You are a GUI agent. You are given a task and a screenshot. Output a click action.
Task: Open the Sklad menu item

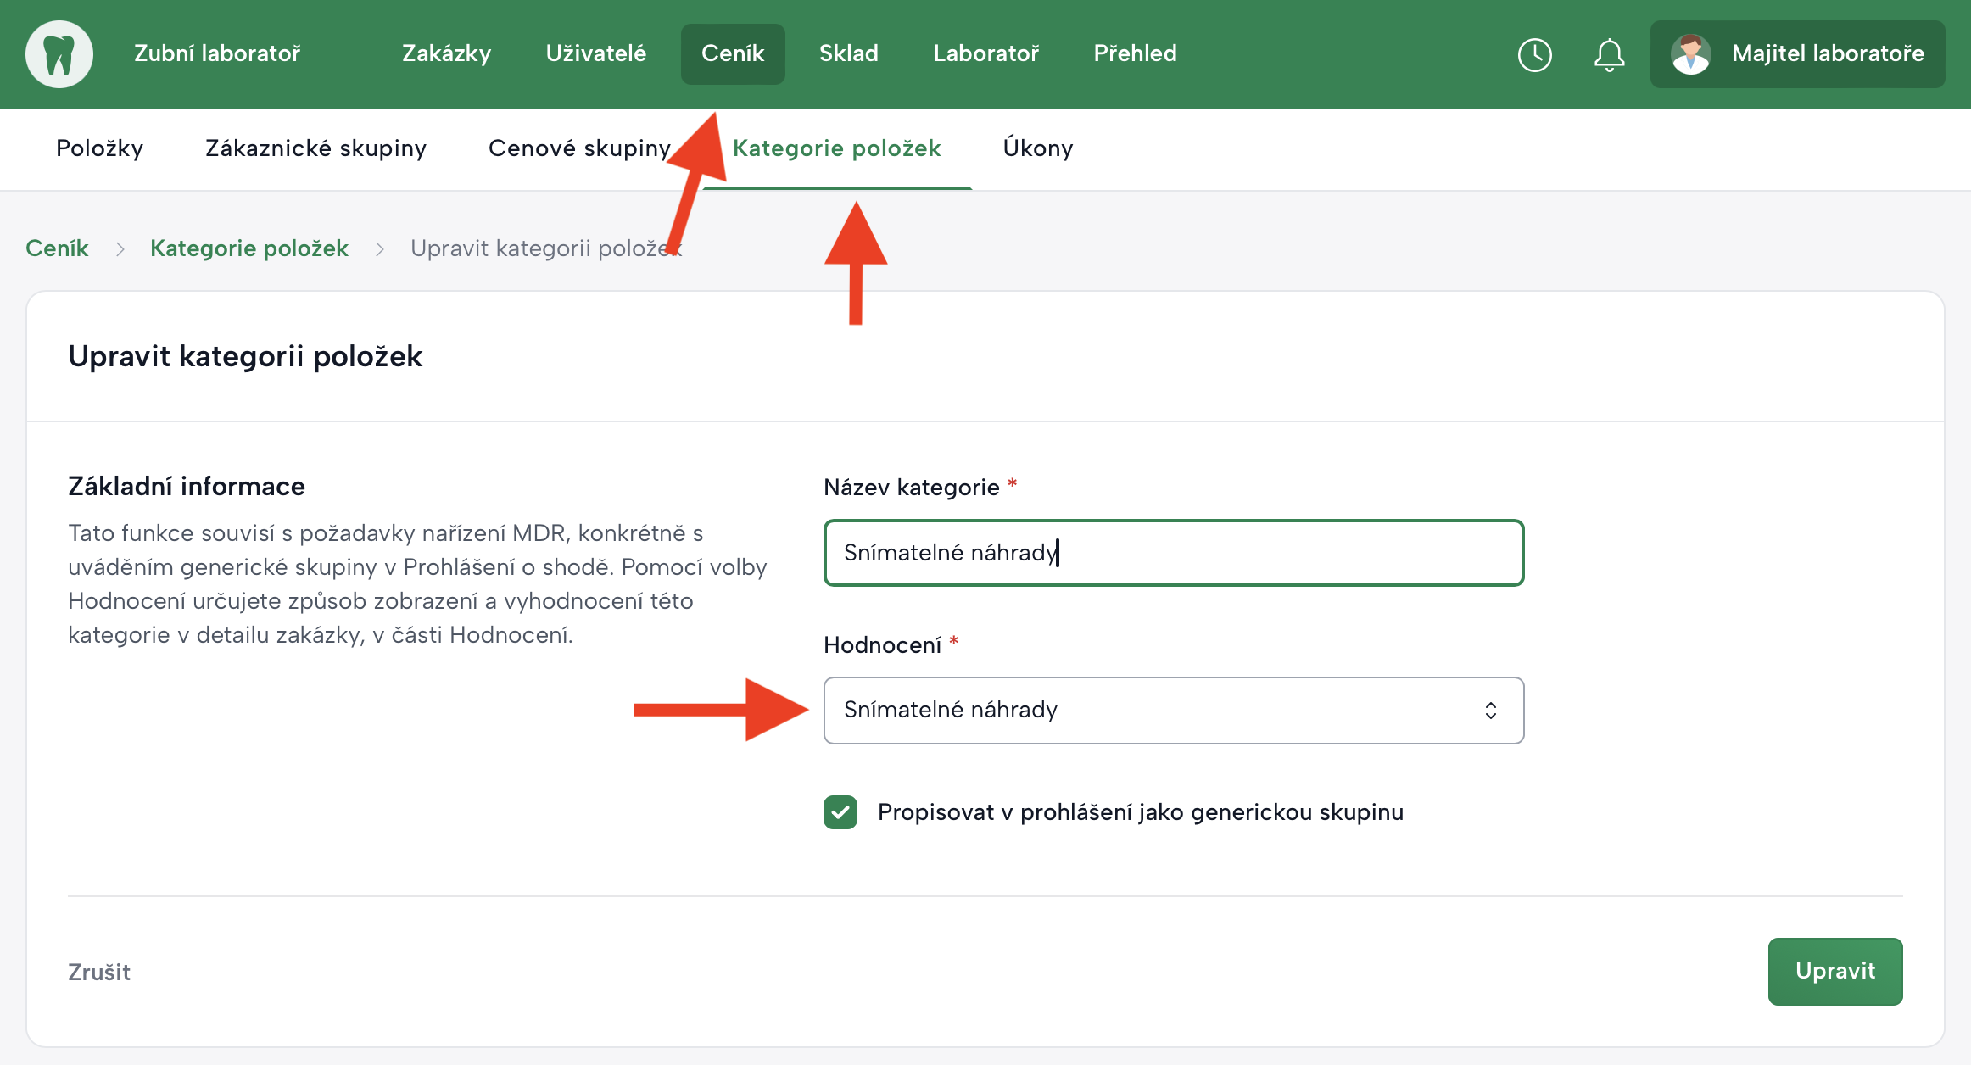point(848,53)
